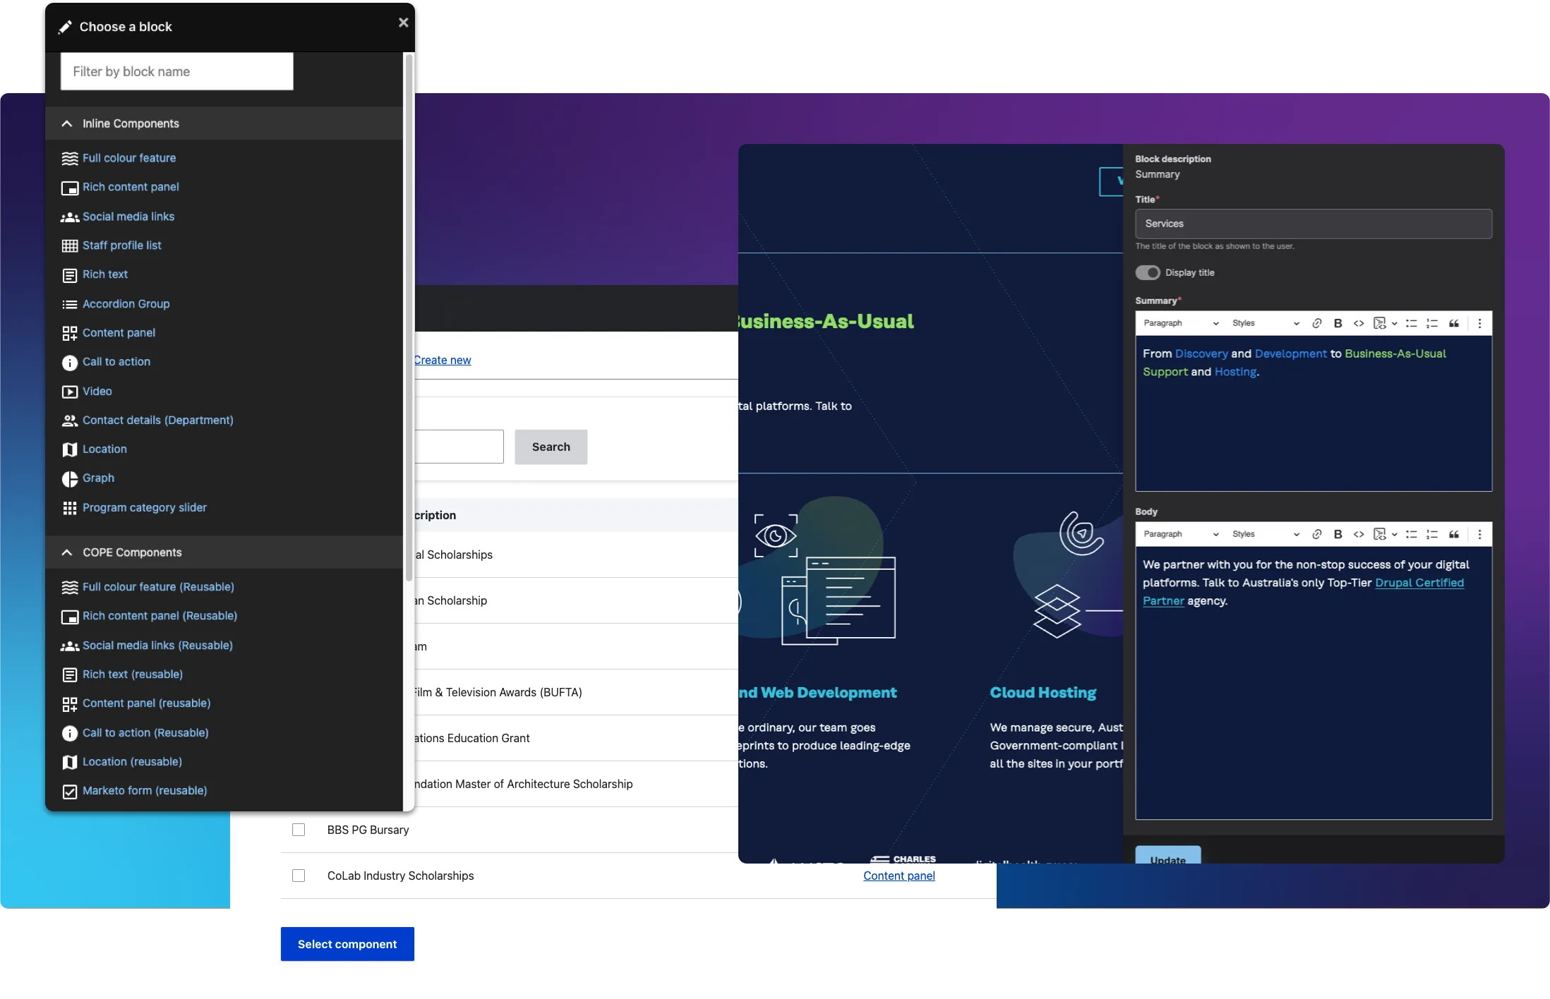
Task: Apply block quote in Body editor
Action: click(1454, 535)
